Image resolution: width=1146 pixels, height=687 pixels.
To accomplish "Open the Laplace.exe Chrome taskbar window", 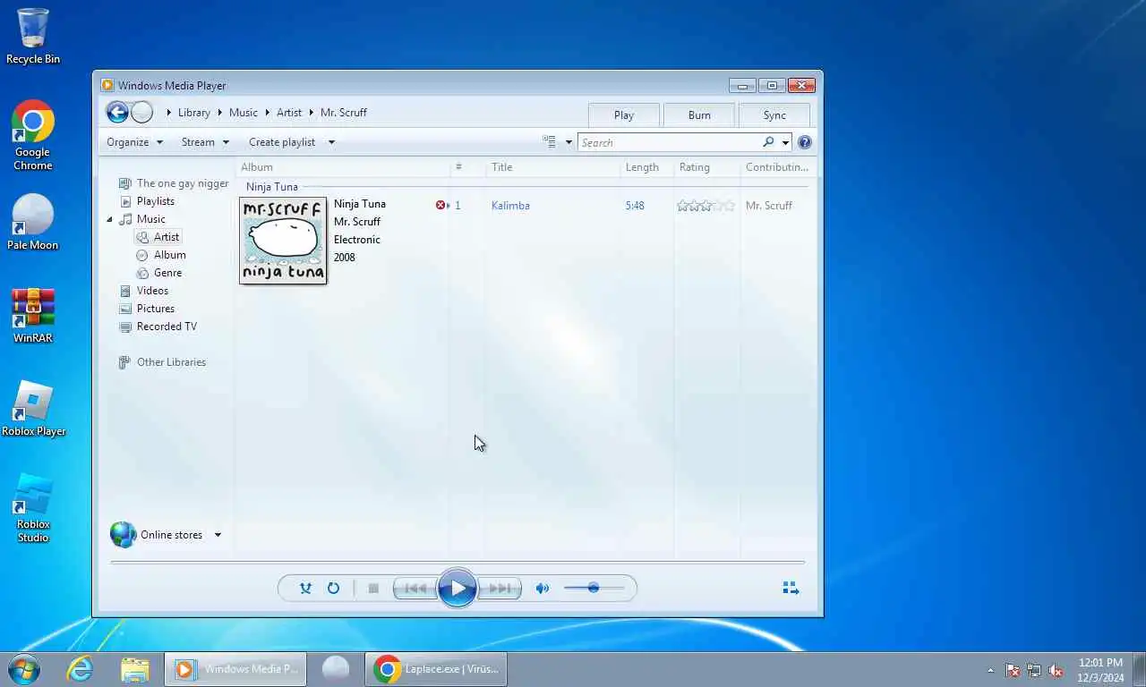I will 436,669.
